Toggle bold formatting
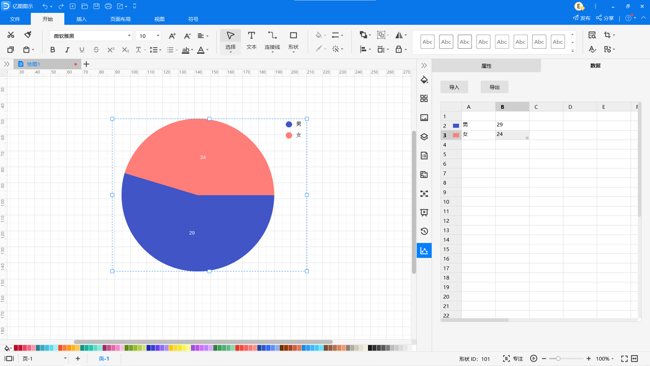This screenshot has height=366, width=650. pos(52,50)
